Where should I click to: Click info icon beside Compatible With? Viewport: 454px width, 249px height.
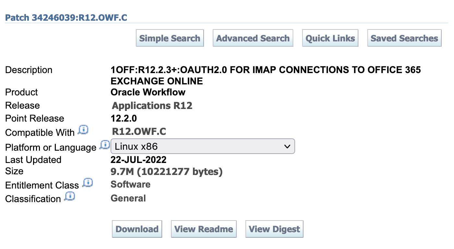83,130
